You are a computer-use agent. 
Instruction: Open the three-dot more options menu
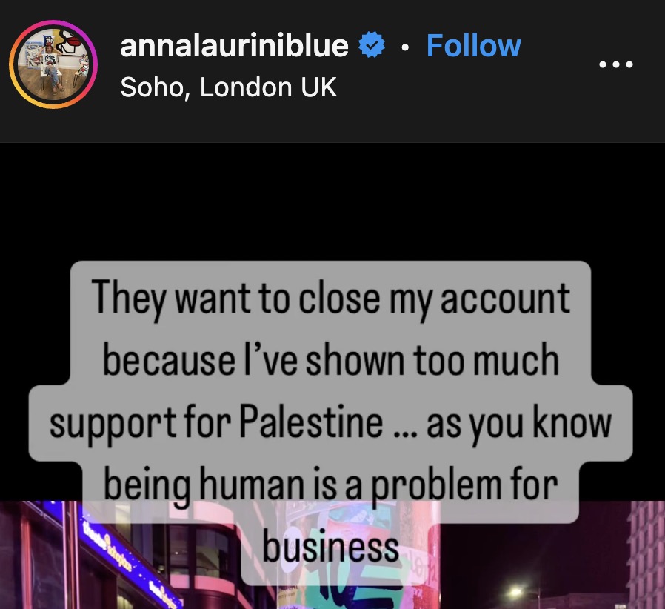point(616,64)
